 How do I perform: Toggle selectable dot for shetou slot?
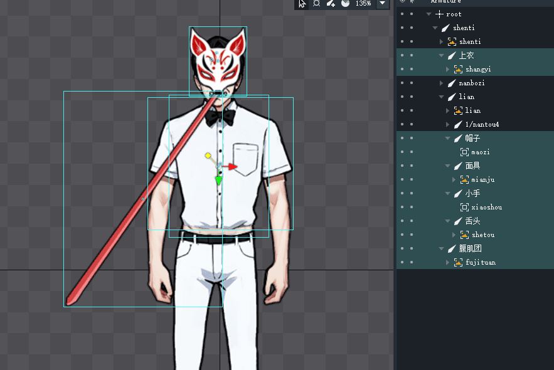412,235
